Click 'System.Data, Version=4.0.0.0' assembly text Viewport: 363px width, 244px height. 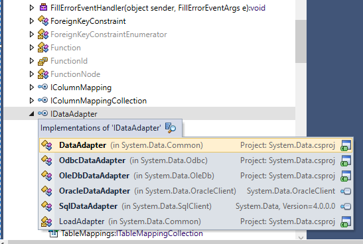[x=285, y=206]
